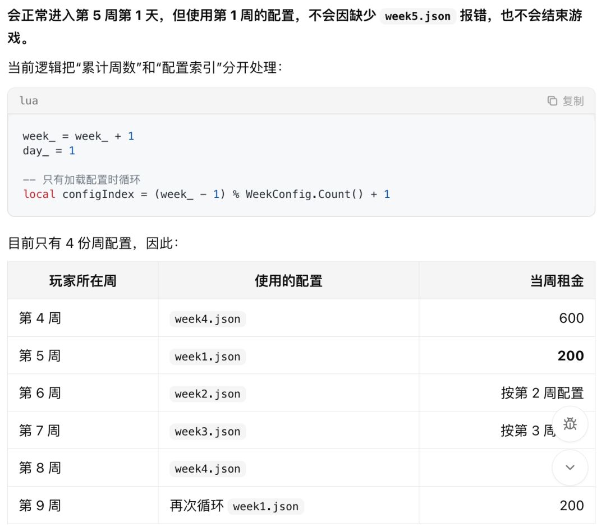Click the 复制 label to copy code
606x532 pixels.
click(x=573, y=101)
